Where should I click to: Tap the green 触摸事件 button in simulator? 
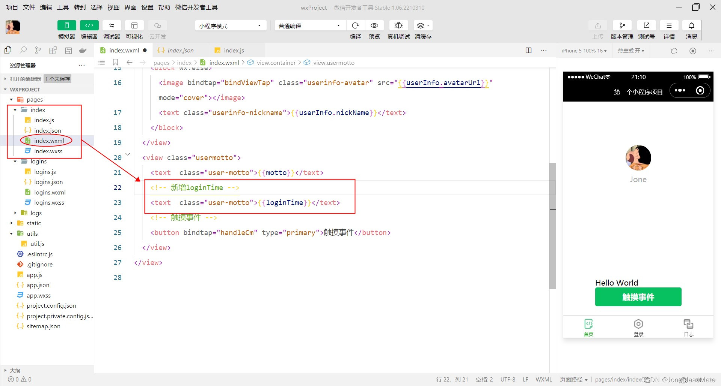point(638,297)
